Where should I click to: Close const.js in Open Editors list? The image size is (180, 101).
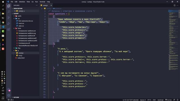(x=15, y=11)
